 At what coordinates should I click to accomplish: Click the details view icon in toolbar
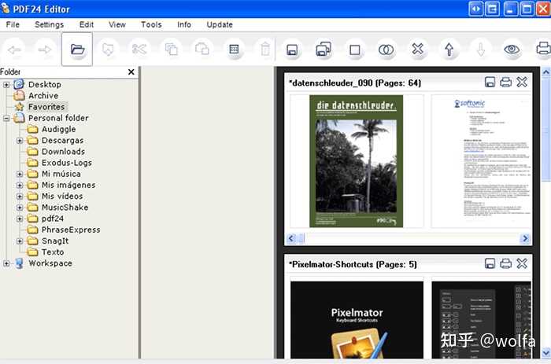tap(234, 50)
